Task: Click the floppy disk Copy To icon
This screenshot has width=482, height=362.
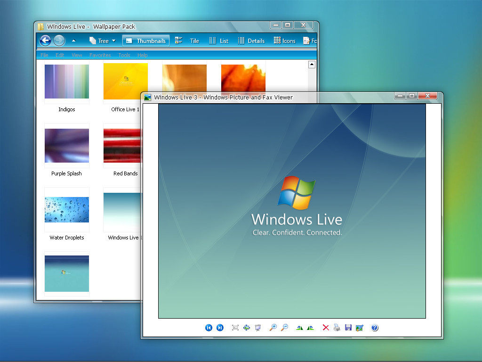Action: (x=348, y=328)
